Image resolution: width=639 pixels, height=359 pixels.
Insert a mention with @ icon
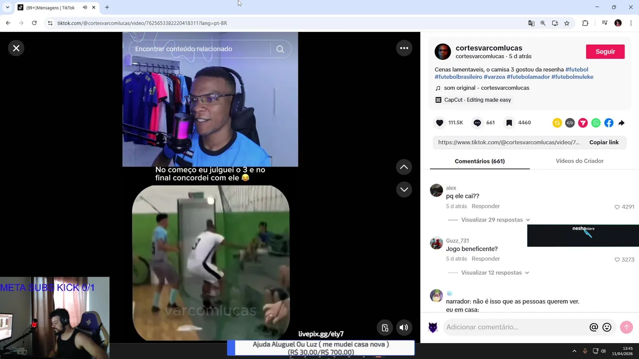(594, 327)
